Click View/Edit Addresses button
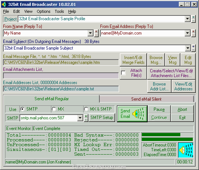 point(183,86)
